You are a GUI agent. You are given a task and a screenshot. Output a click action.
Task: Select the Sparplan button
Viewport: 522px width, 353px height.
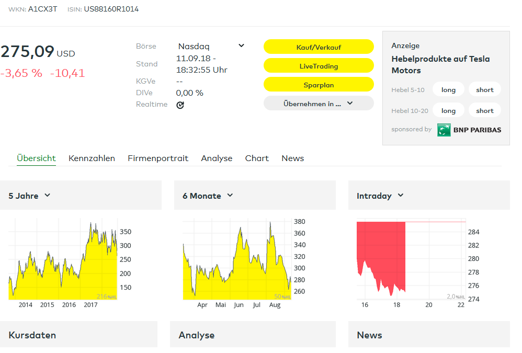319,85
